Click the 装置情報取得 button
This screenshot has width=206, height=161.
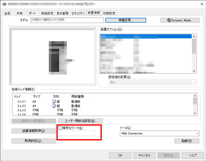click(34, 131)
